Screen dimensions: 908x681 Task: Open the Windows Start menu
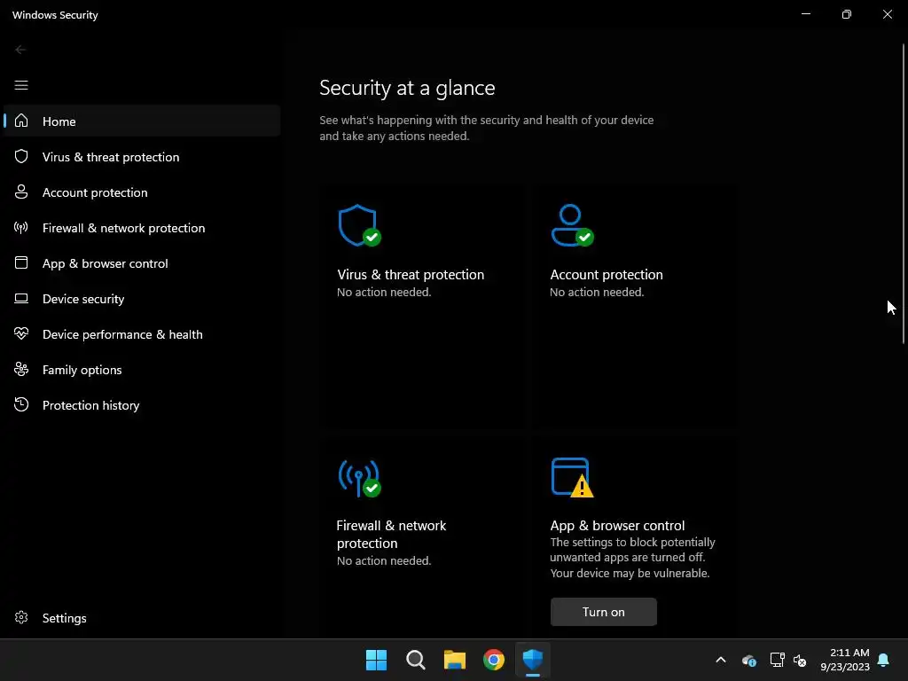pyautogui.click(x=376, y=660)
